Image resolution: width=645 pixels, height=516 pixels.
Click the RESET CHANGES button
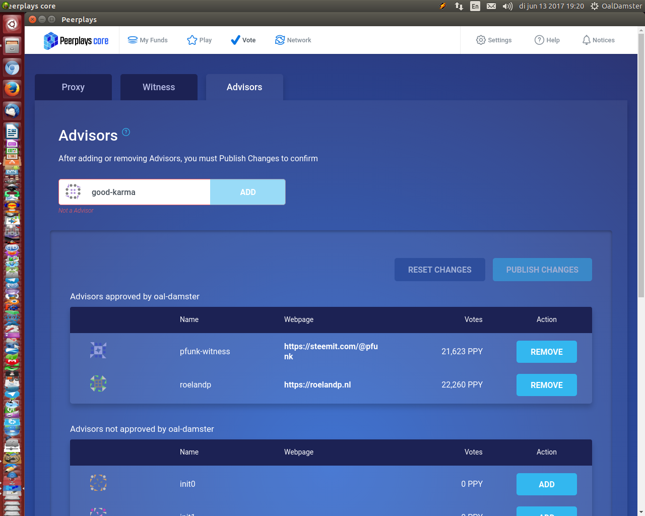440,270
